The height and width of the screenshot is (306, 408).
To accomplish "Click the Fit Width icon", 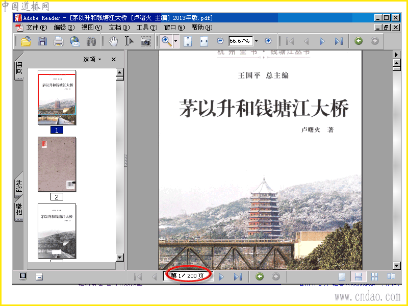I will click(x=204, y=41).
